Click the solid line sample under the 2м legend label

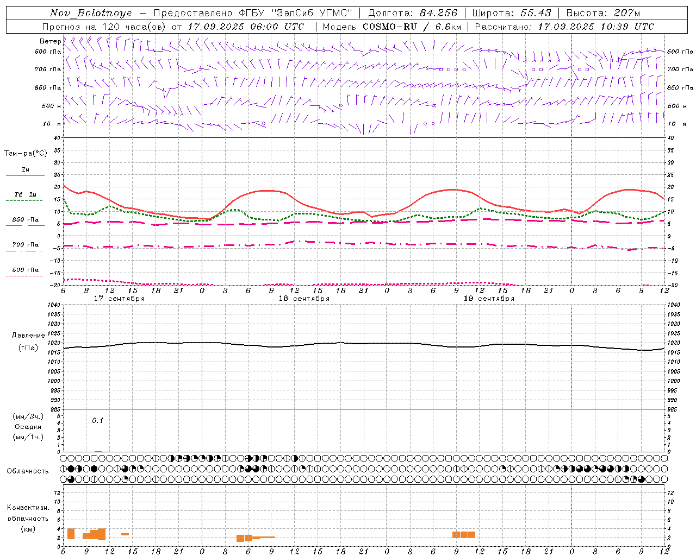(25, 176)
